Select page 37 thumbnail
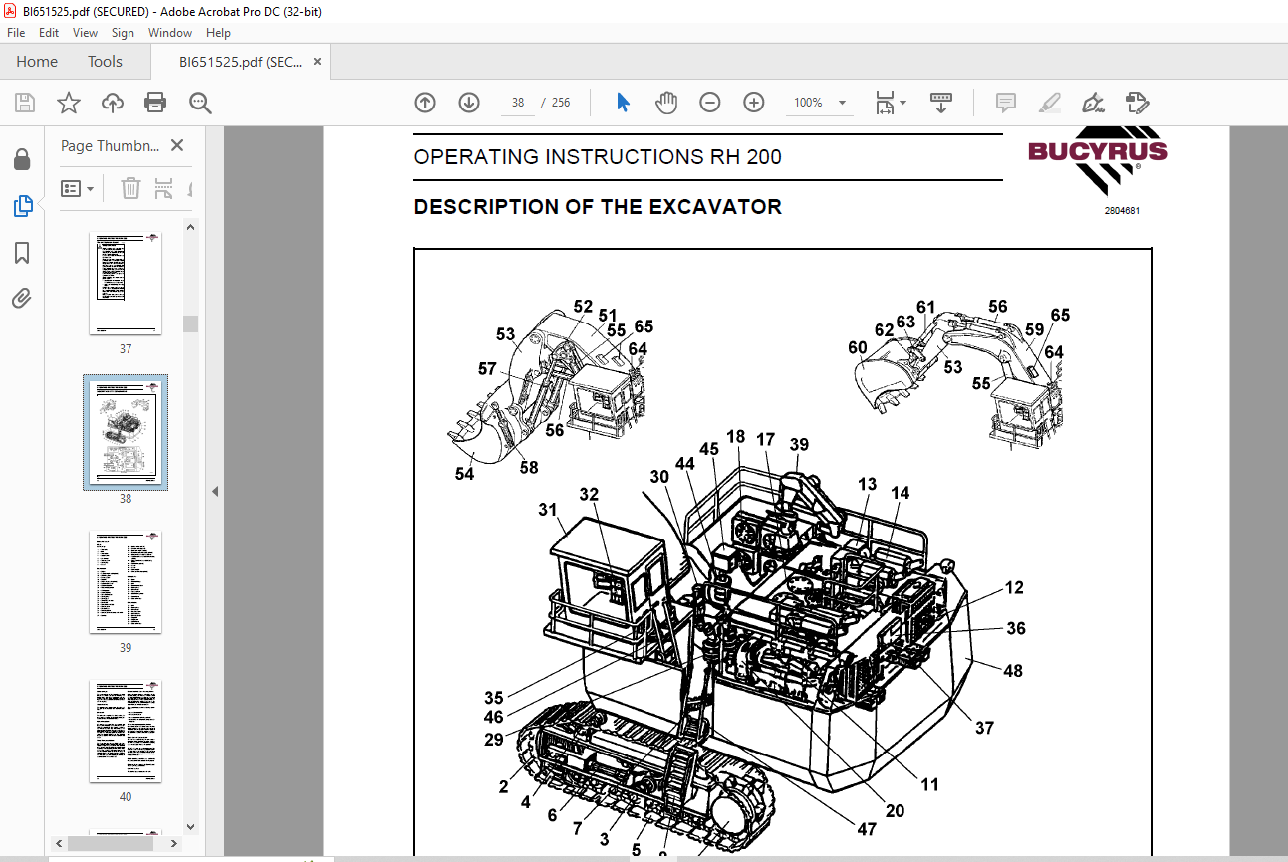This screenshot has width=1288, height=862. coord(126,284)
